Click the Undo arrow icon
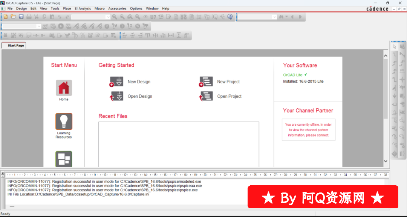The width and height of the screenshot is (407, 217). [x=60, y=17]
